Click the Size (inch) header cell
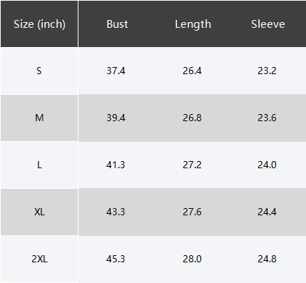Screen dimensions: 306x283 coord(39,24)
